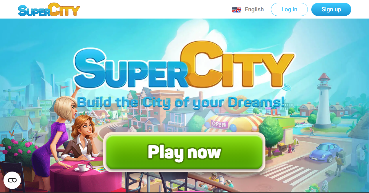The image size is (369, 193).
Task: Click the blue car on the road
Action: [x=322, y=152]
